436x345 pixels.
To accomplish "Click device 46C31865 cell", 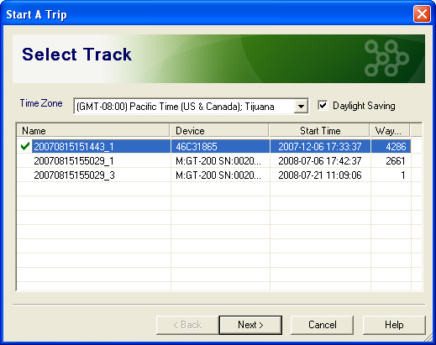I will pyautogui.click(x=220, y=146).
